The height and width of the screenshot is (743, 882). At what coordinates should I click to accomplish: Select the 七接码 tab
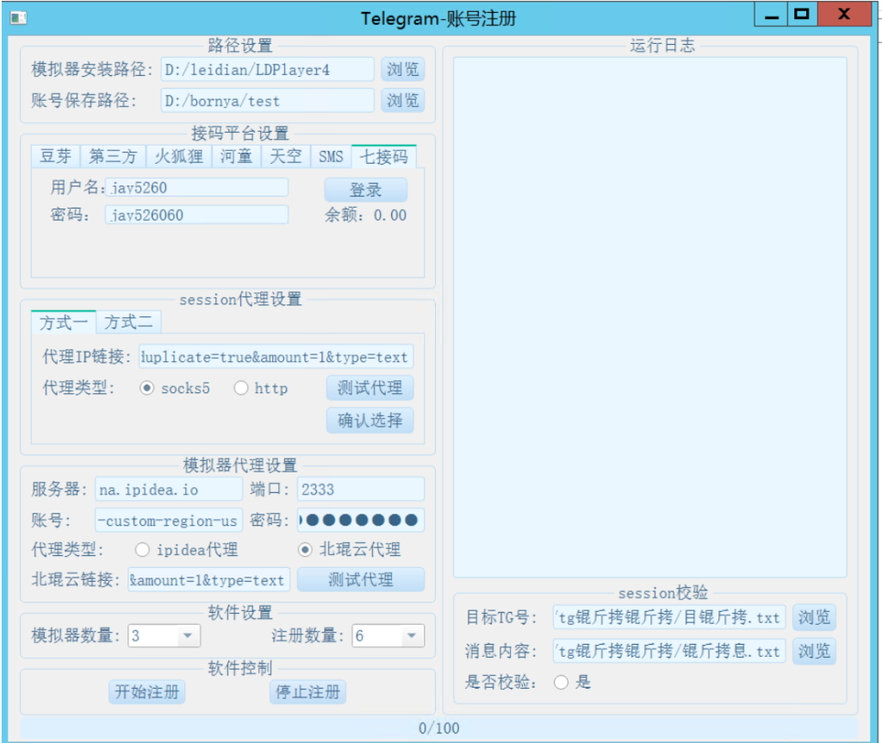tap(384, 157)
